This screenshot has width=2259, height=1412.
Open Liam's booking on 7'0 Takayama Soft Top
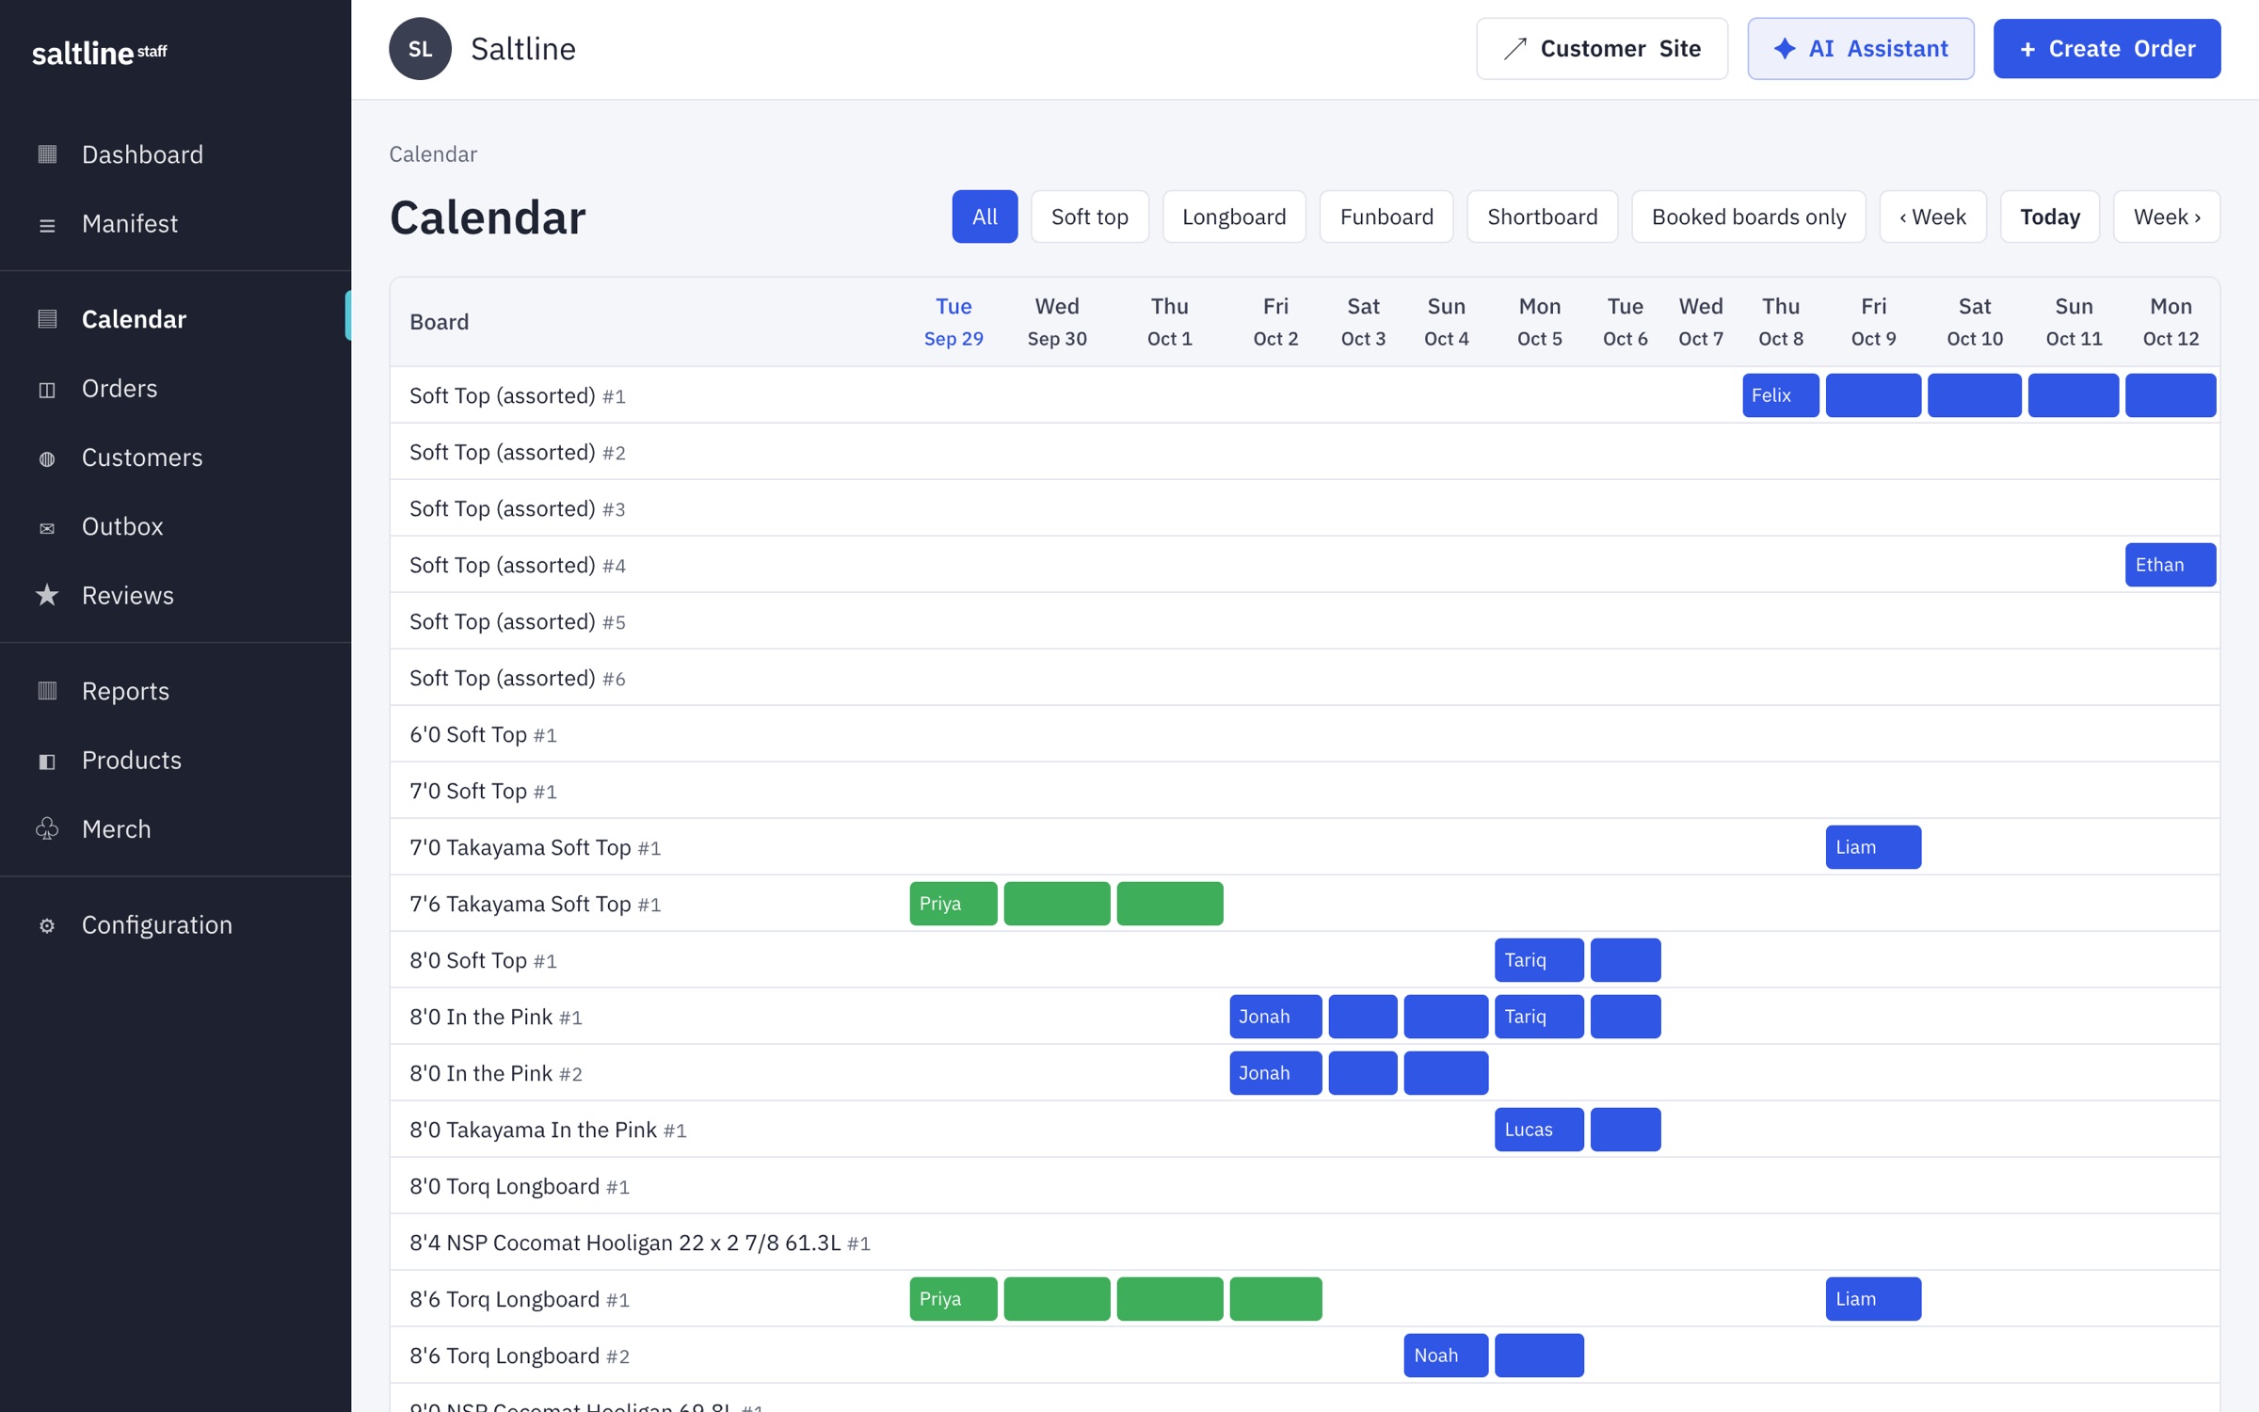point(1873,847)
